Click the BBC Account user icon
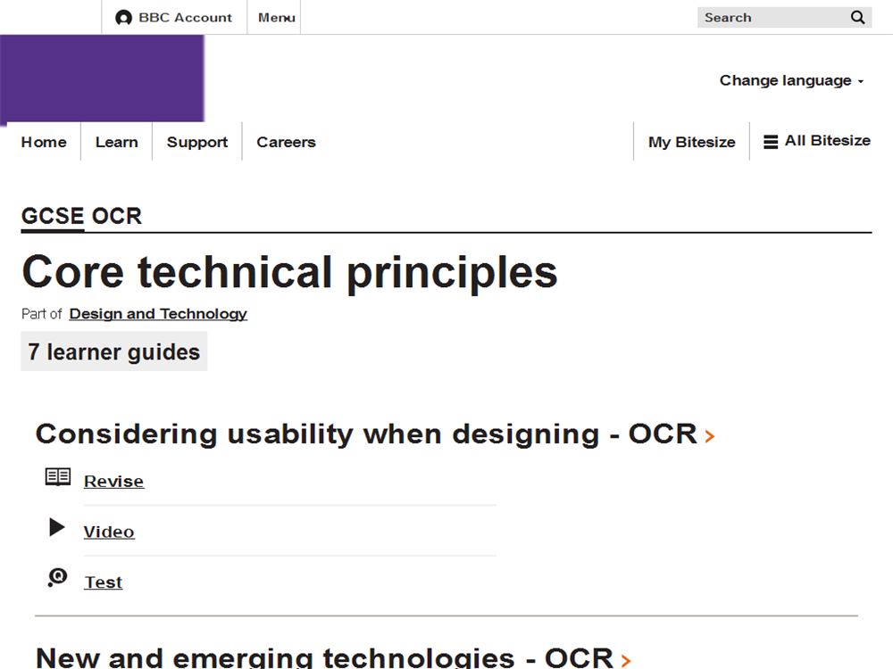 124,18
